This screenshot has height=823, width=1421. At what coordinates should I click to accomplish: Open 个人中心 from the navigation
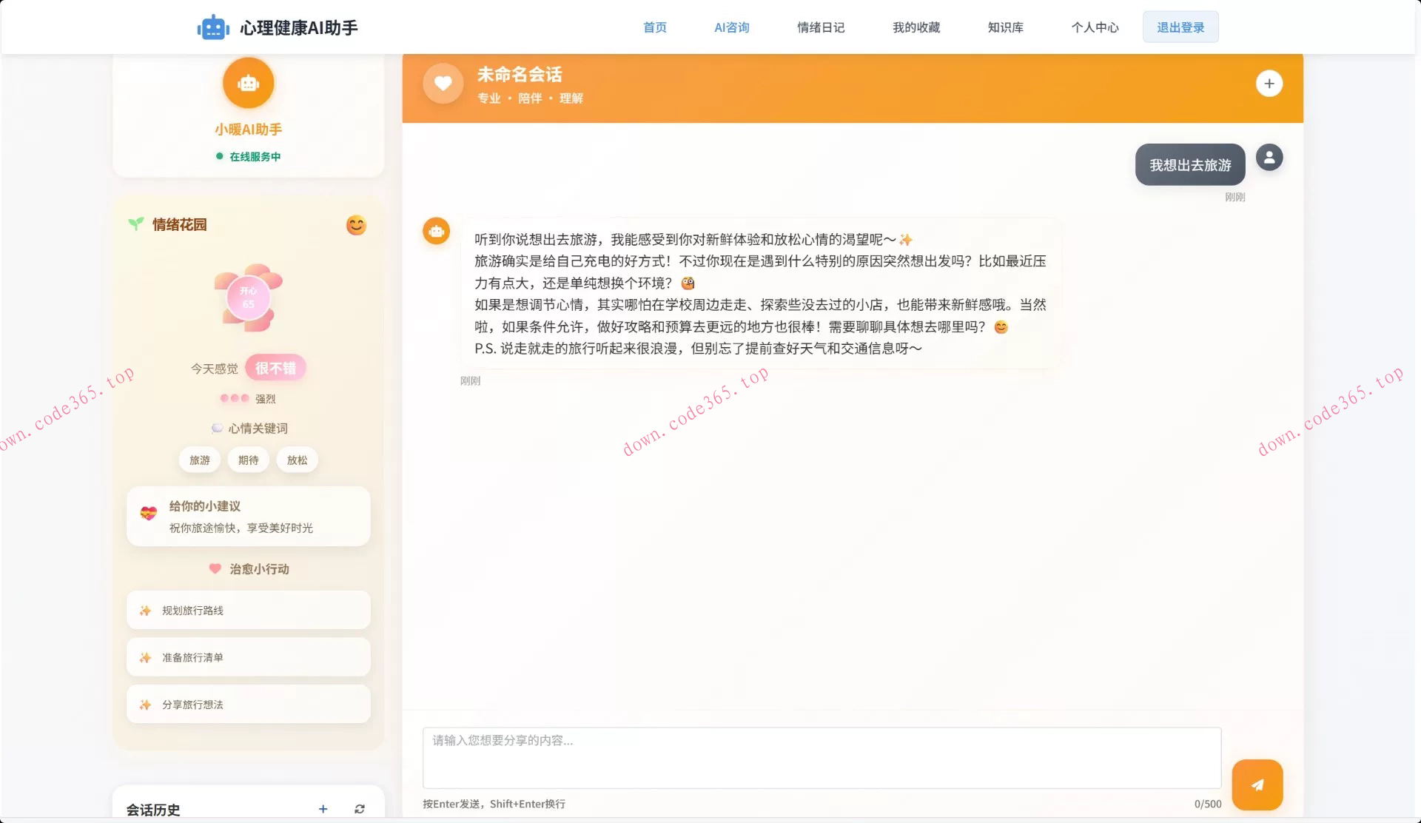pos(1095,27)
